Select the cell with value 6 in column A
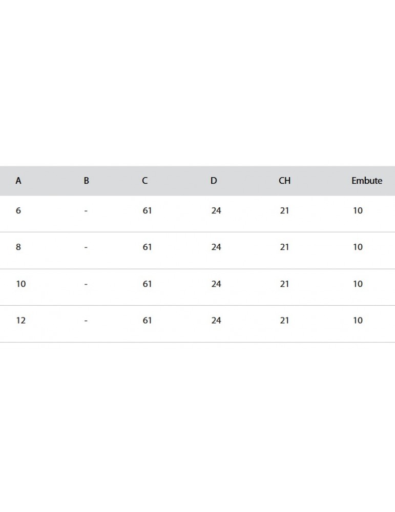Screen dimensions: 395x512 click(18, 210)
